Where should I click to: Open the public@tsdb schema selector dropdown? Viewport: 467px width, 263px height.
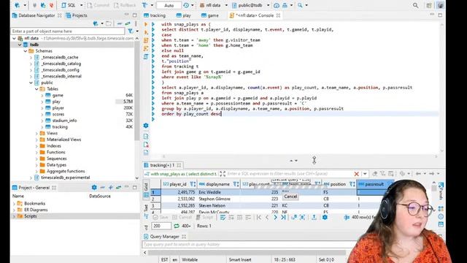[268, 5]
